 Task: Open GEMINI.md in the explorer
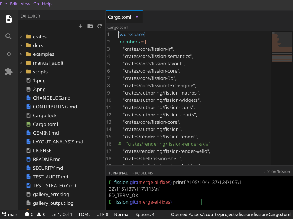(x=46, y=133)
